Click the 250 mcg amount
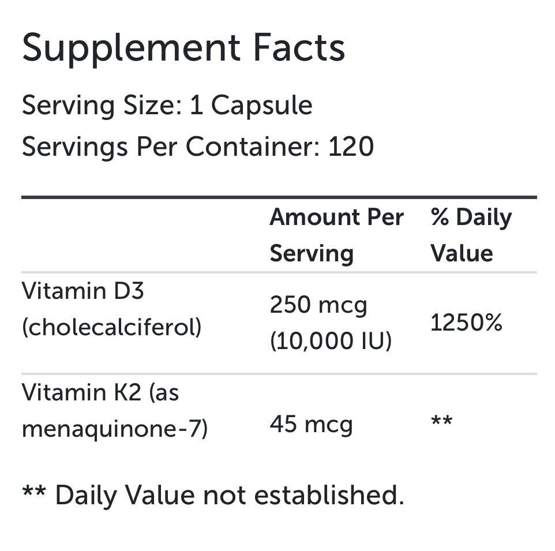The width and height of the screenshot is (555, 551). 318,305
